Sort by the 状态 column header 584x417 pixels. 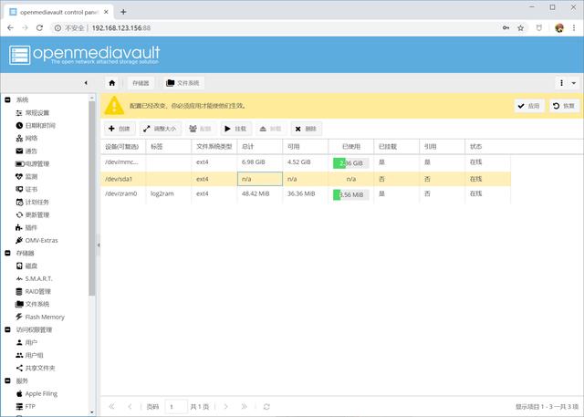pos(487,147)
